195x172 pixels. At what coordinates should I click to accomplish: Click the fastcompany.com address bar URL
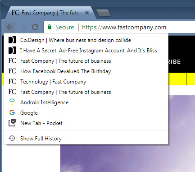click(124, 27)
